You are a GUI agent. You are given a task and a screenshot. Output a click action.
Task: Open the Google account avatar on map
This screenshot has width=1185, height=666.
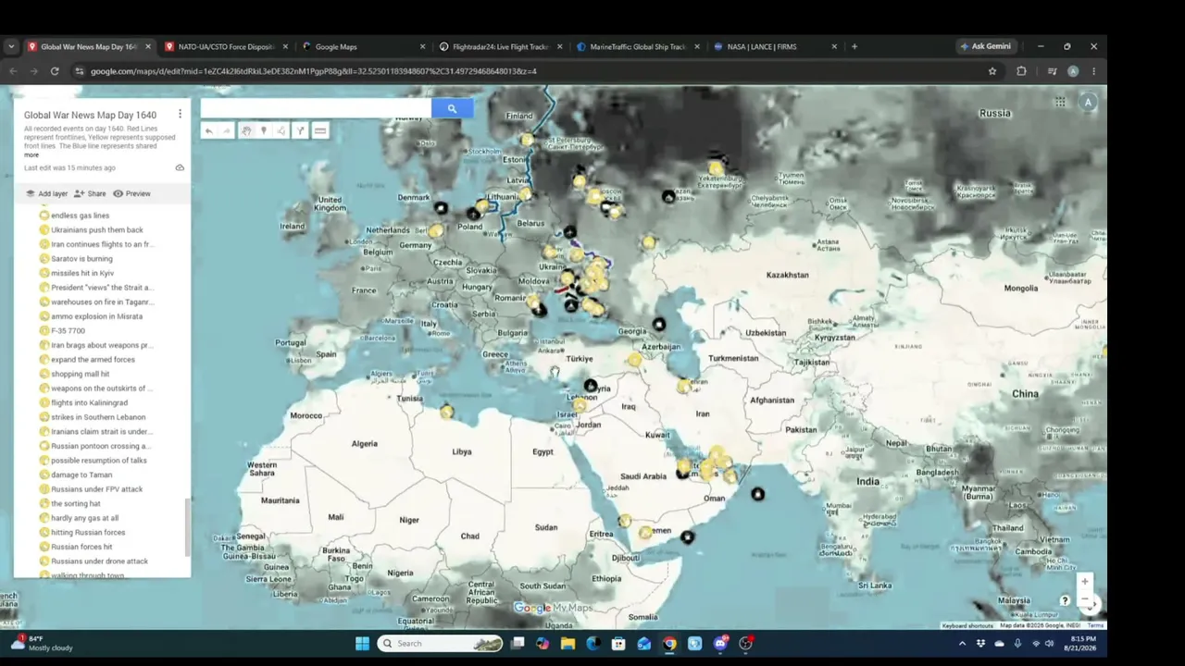[x=1088, y=103]
